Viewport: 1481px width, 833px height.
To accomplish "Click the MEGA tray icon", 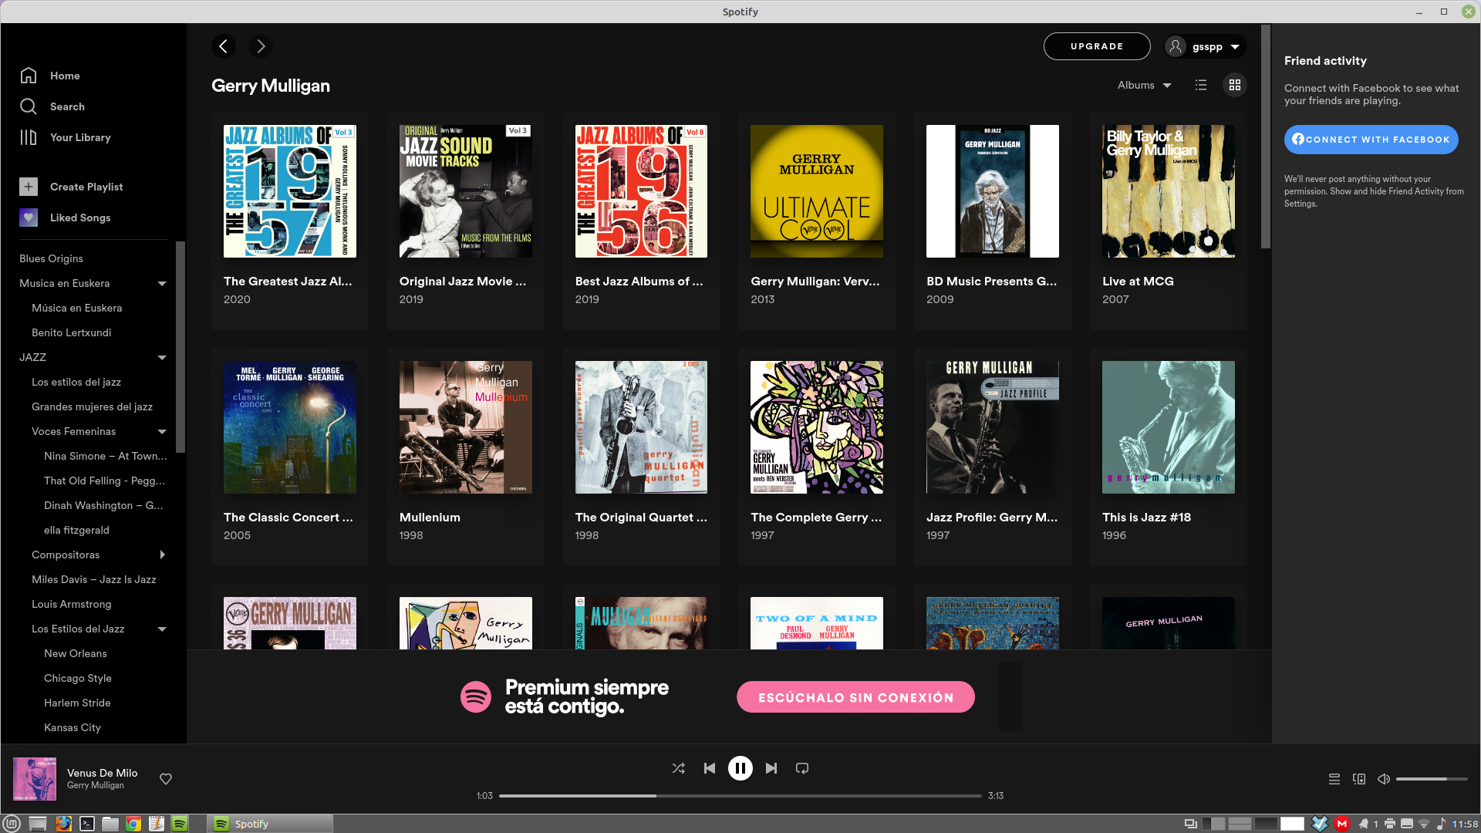I will [1342, 824].
